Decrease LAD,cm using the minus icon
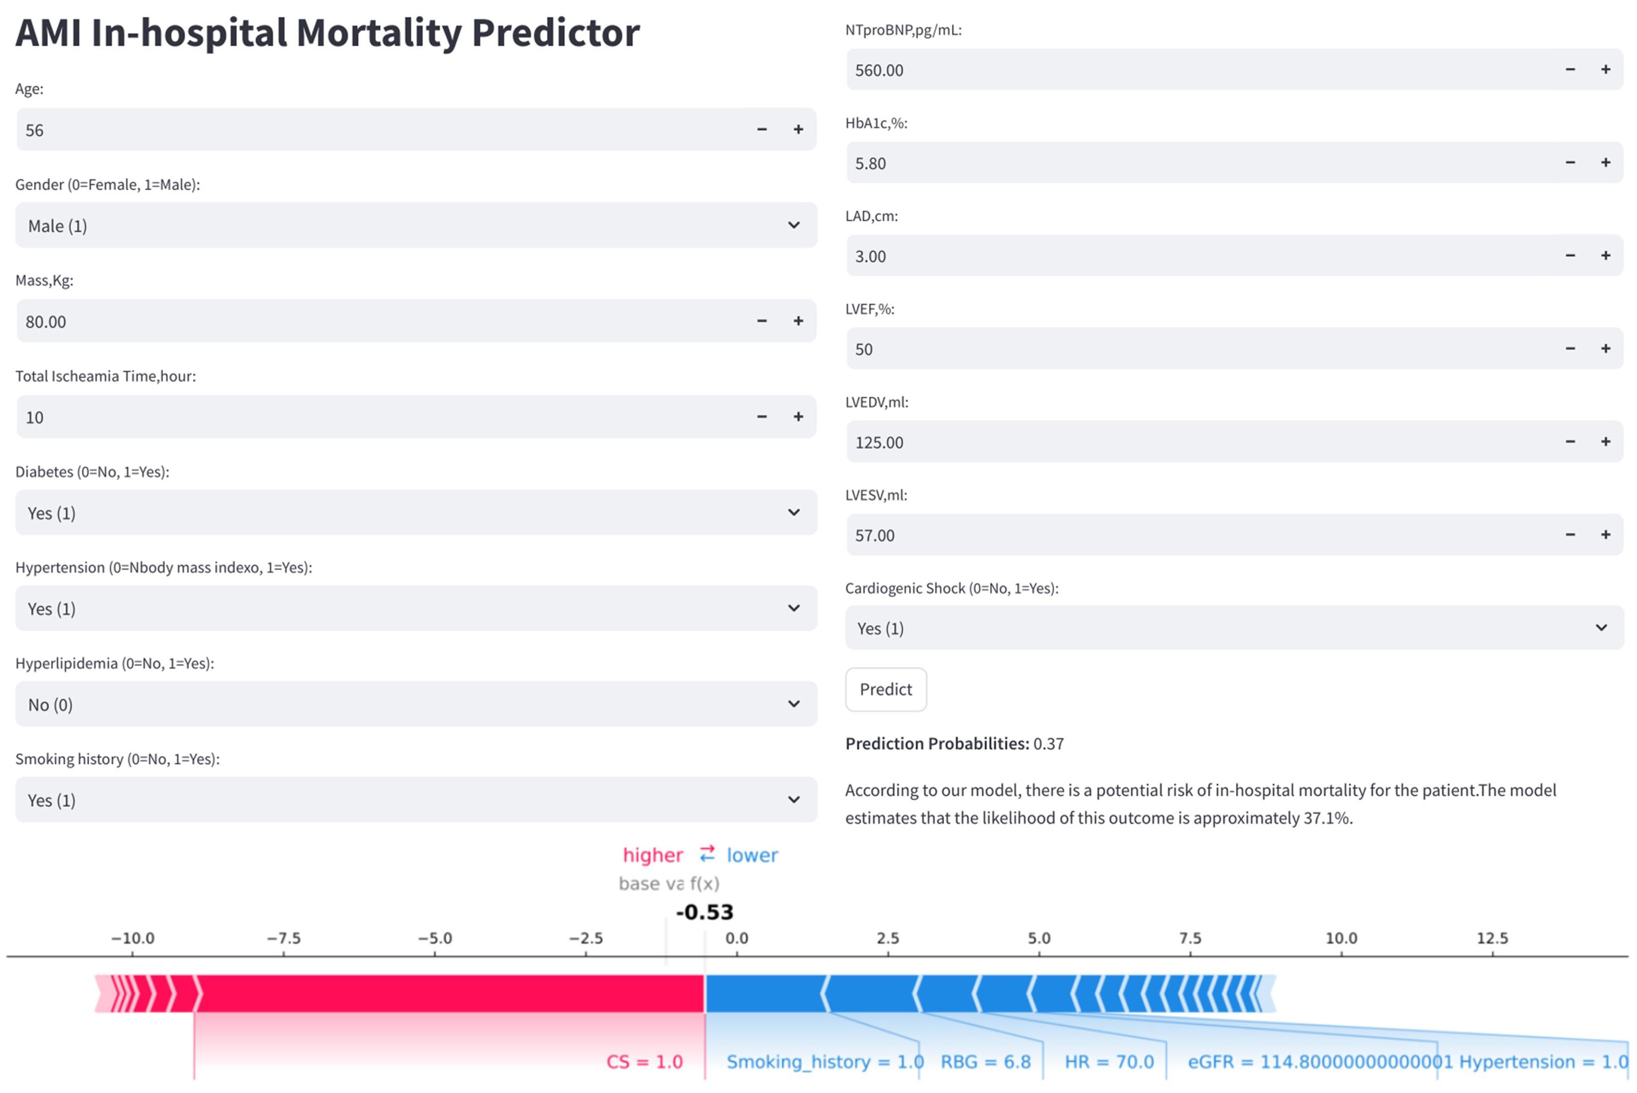The height and width of the screenshot is (1093, 1637). click(1569, 256)
